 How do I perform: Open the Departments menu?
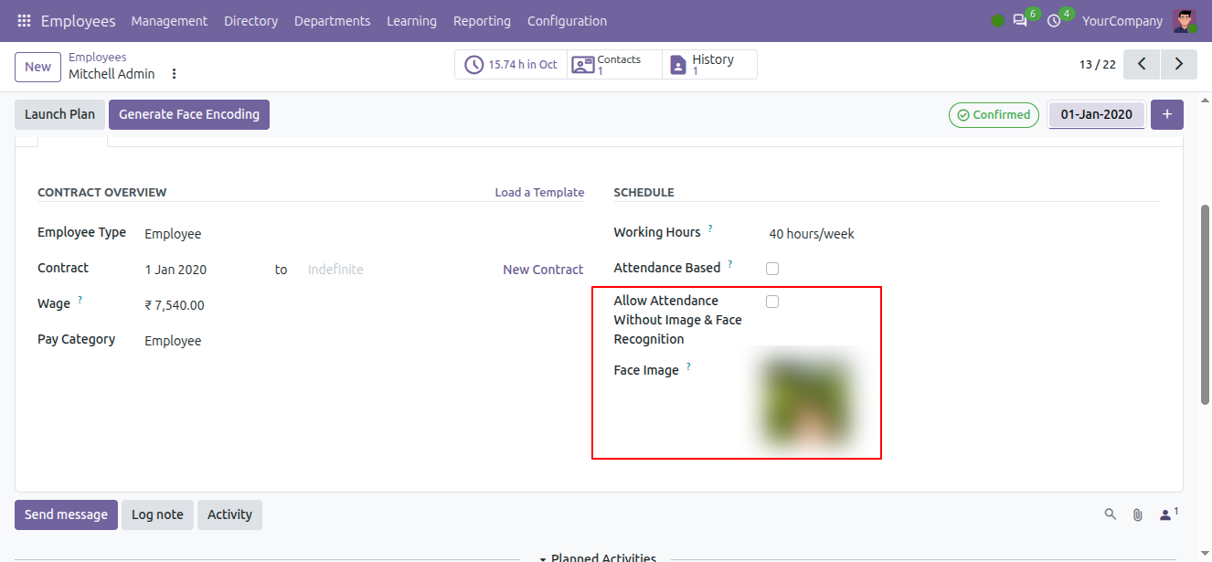[333, 21]
